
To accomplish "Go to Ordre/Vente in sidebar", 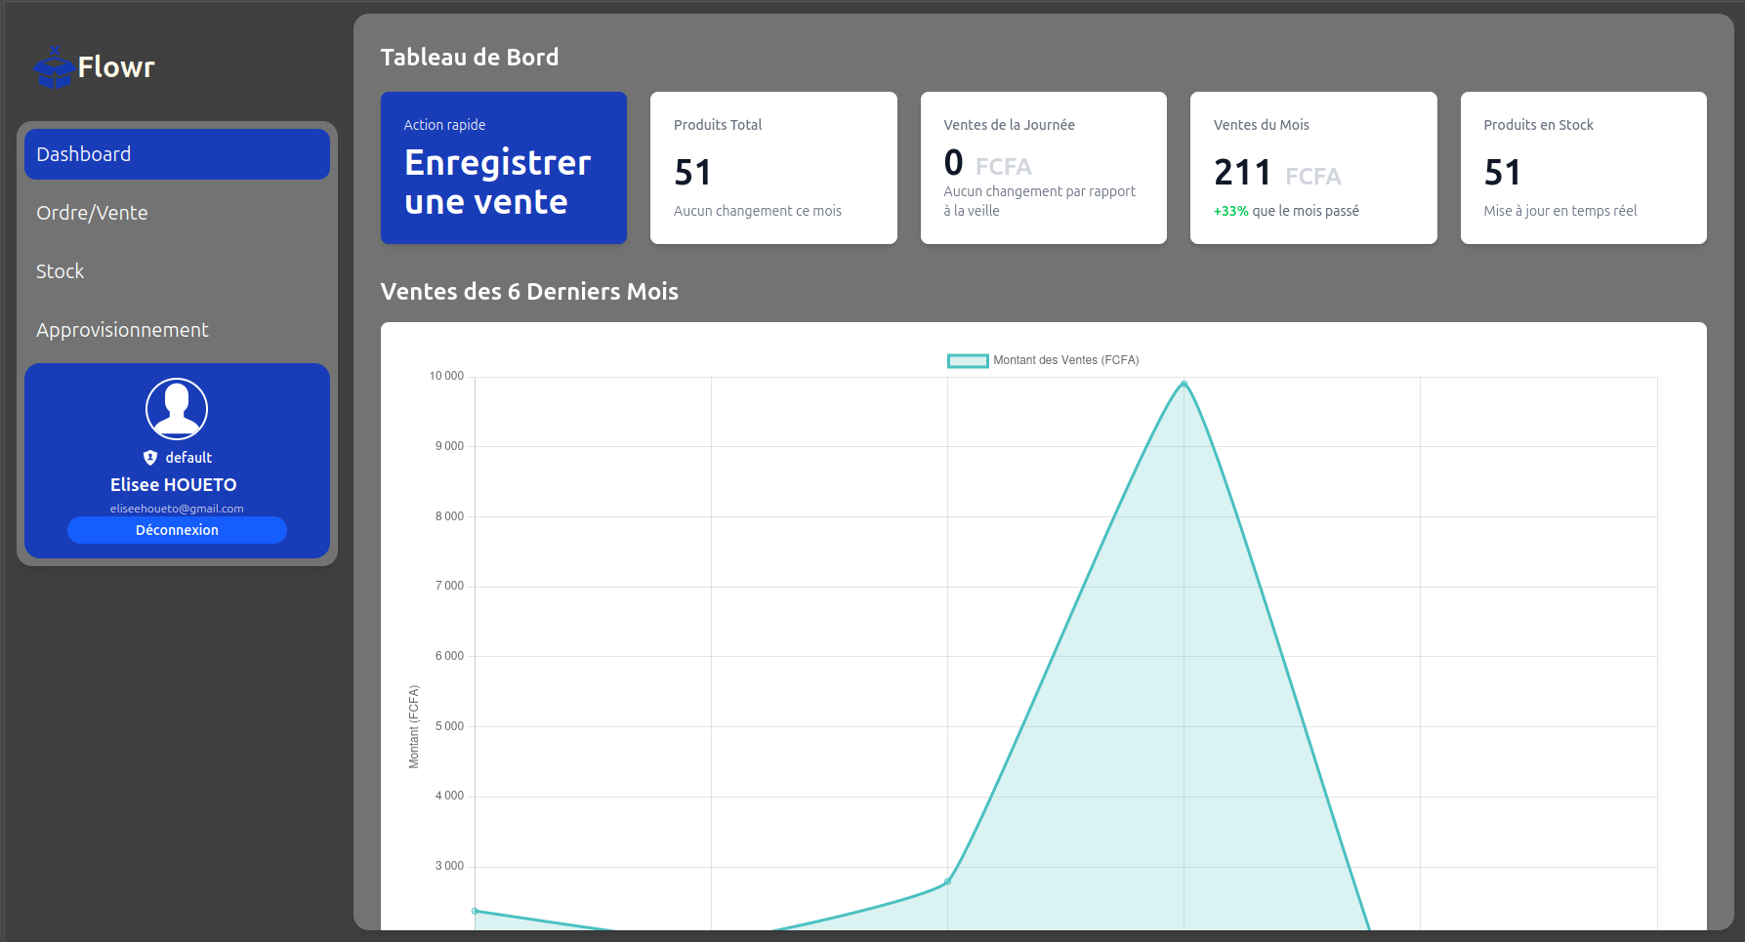I will click(x=92, y=213).
